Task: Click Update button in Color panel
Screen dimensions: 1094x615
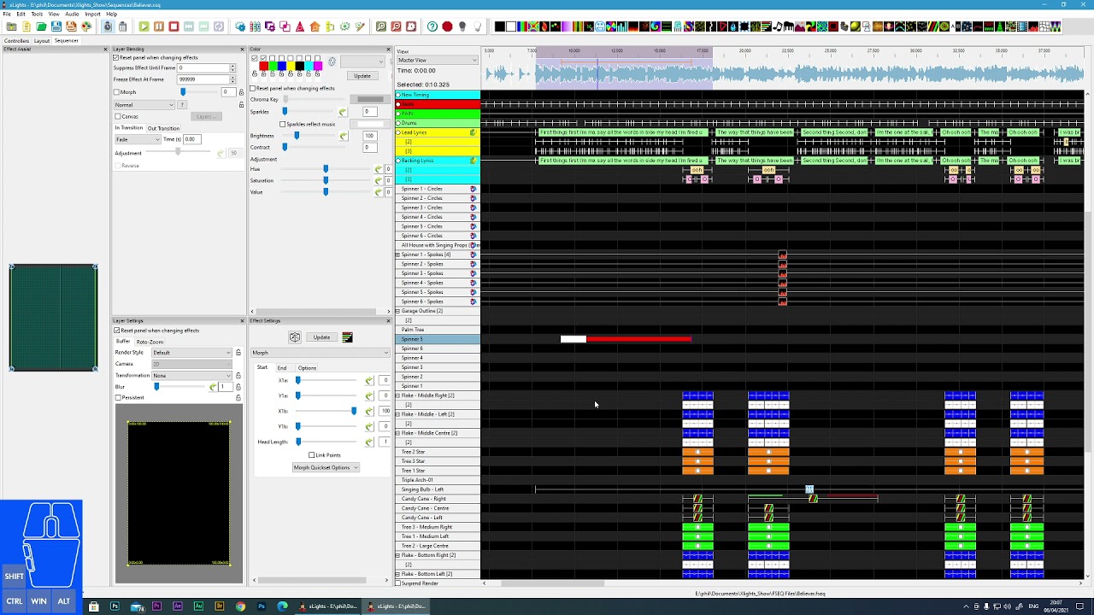Action: point(362,76)
